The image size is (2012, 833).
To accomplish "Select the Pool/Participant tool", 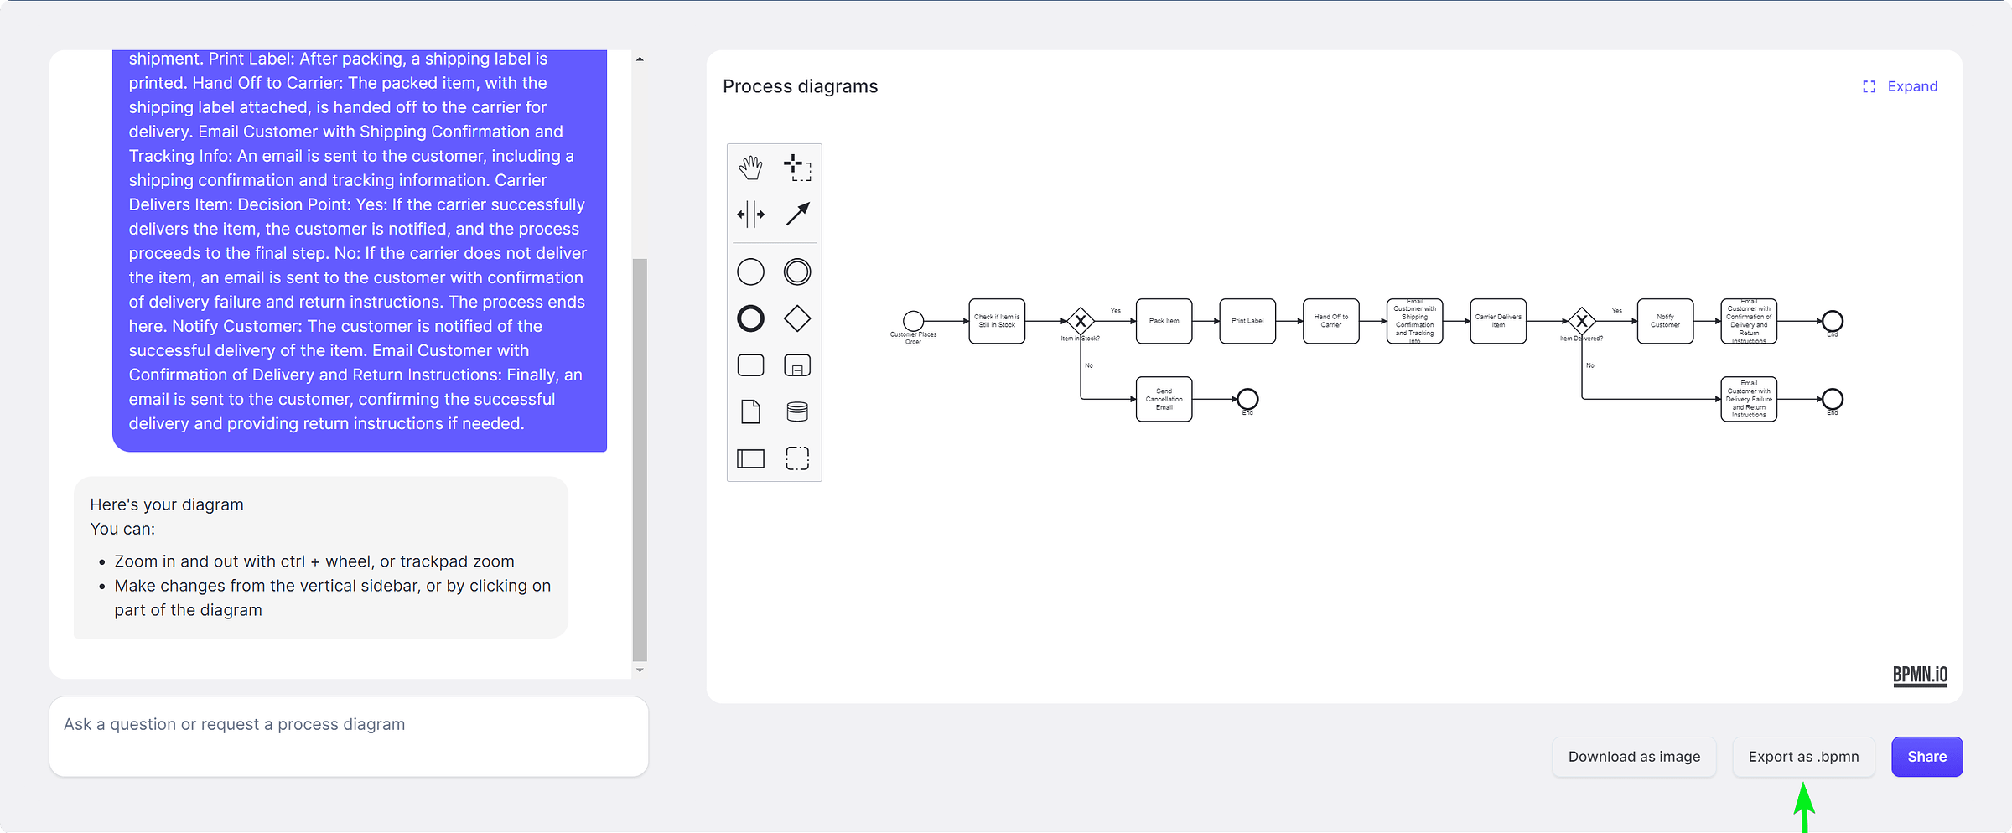I will pos(750,458).
